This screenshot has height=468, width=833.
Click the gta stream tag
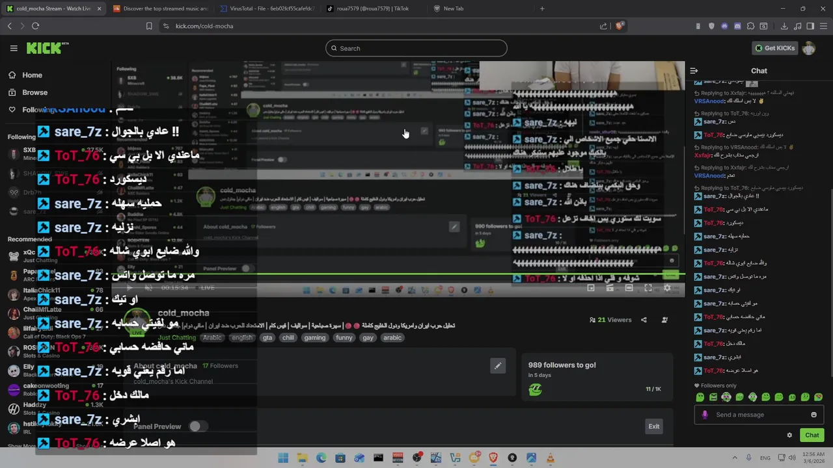(267, 337)
